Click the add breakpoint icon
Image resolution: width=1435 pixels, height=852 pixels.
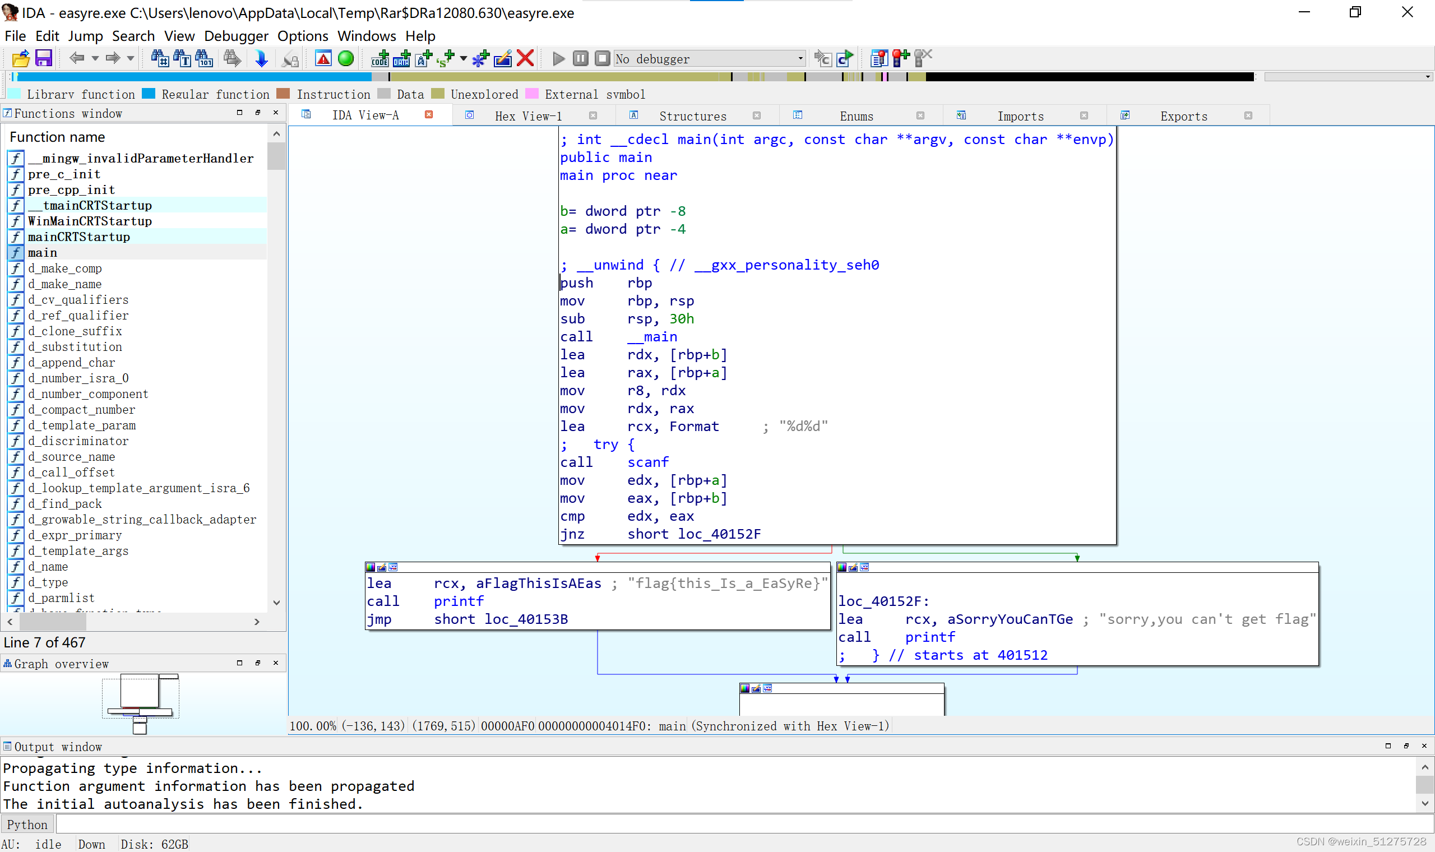coord(901,58)
